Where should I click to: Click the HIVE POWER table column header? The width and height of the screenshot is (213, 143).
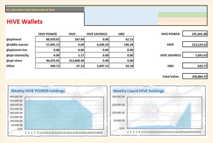click(47, 34)
